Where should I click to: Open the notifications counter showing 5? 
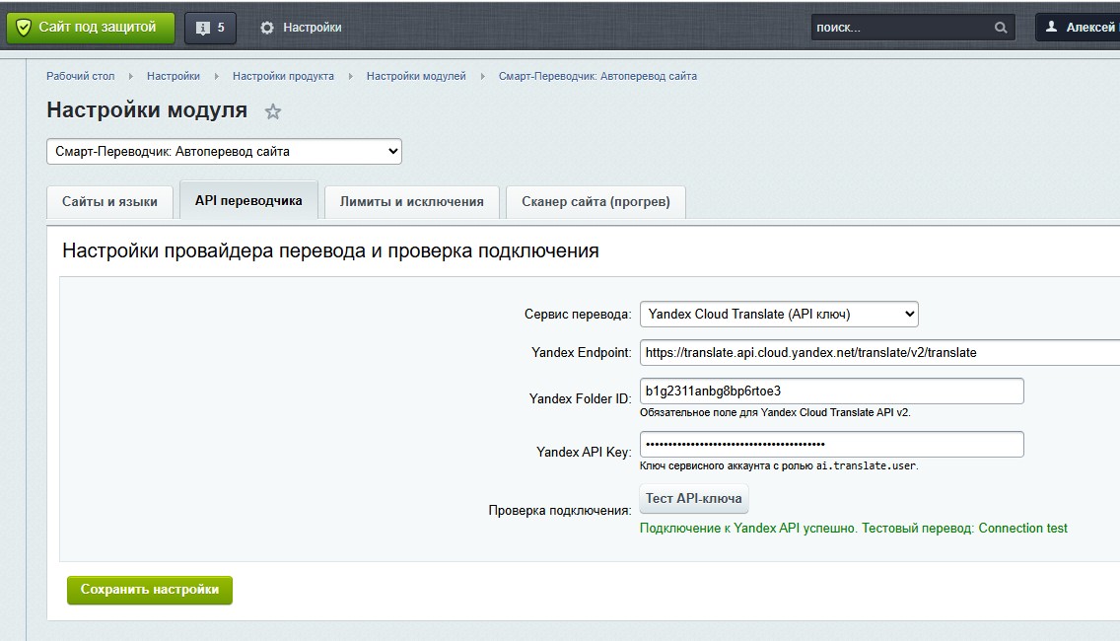tap(210, 28)
